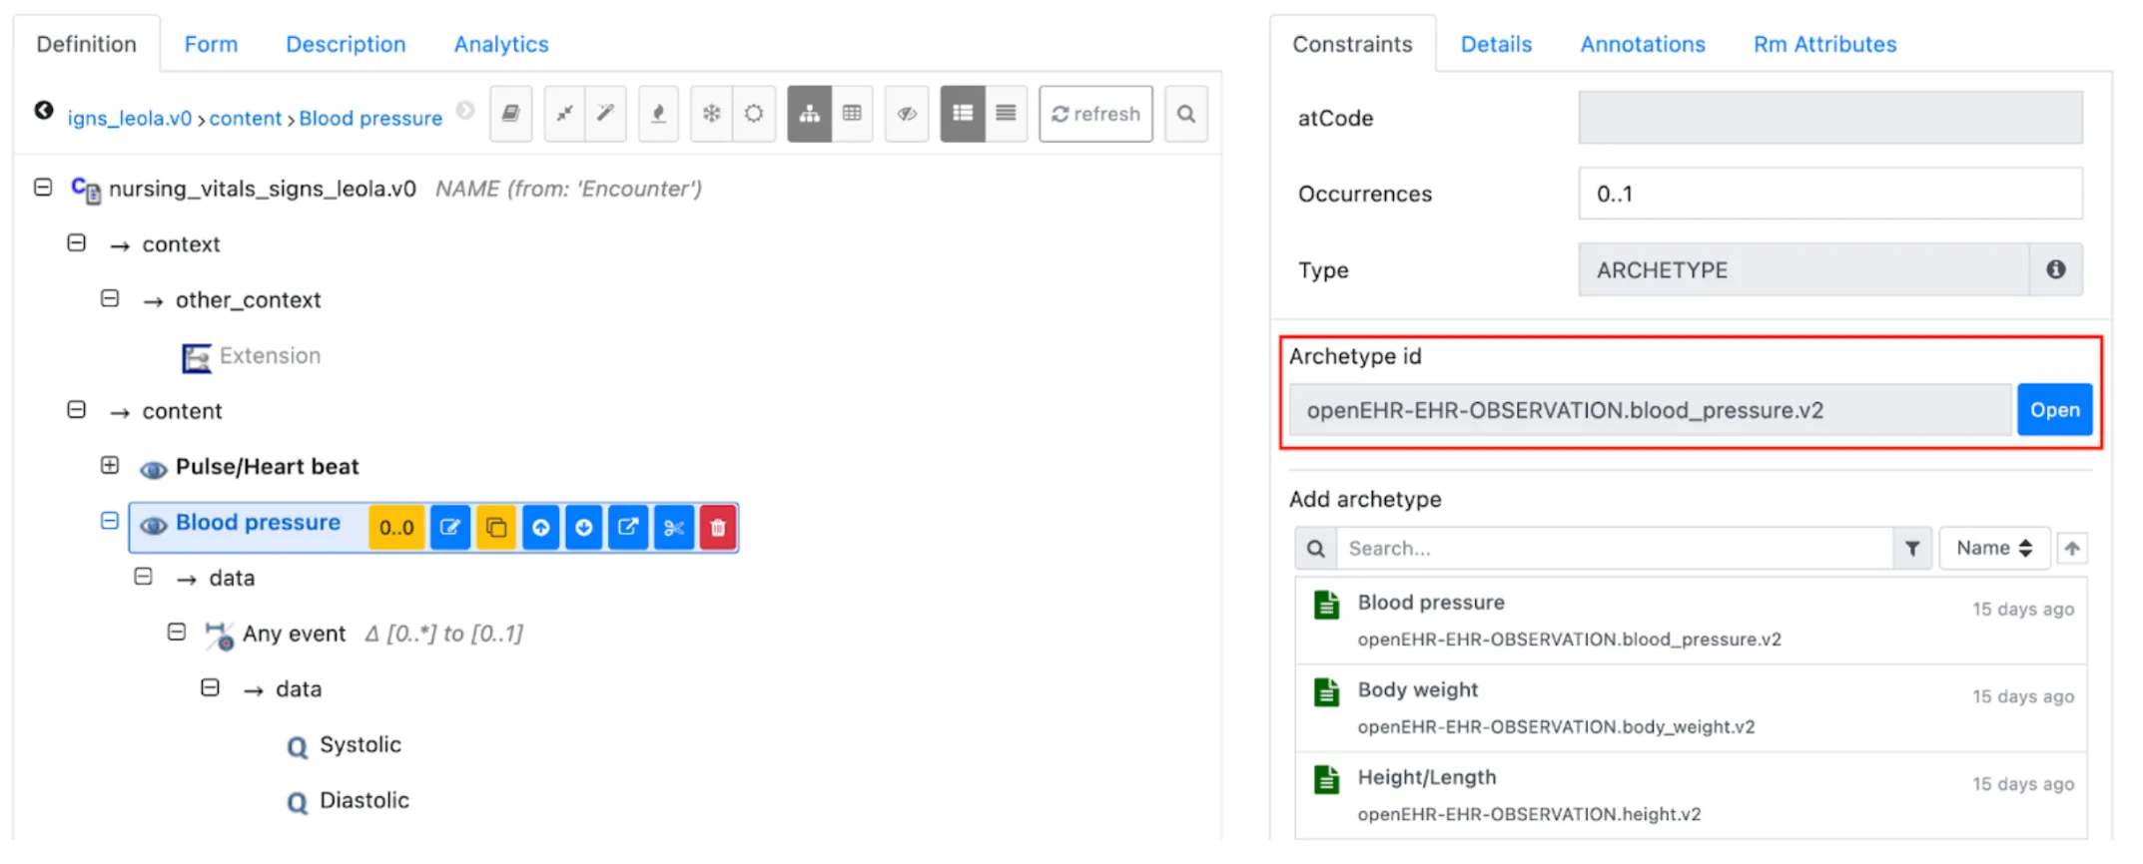Click the archetype search box
Screen dimensions: 2143x864
click(x=1615, y=548)
